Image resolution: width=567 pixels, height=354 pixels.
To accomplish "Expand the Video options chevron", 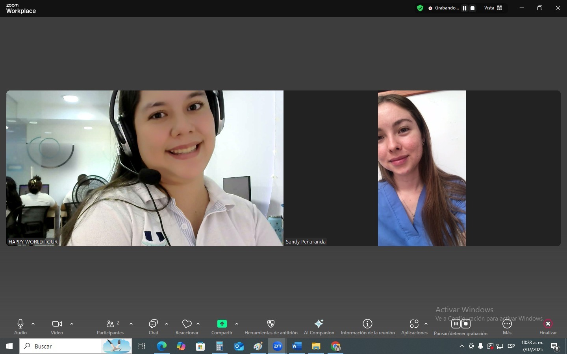I will click(72, 324).
